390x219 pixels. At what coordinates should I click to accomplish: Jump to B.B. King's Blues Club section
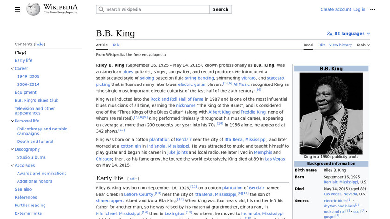point(37,100)
